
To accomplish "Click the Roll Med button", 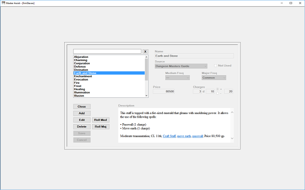I will pyautogui.click(x=101, y=120).
